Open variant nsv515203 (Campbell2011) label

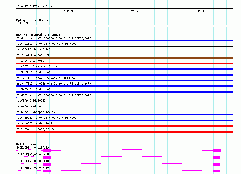pyautogui.click(x=36, y=112)
